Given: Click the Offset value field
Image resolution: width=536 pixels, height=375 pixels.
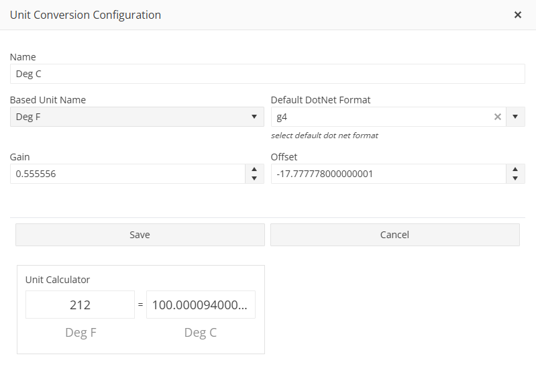Looking at the screenshot, I should (x=388, y=174).
